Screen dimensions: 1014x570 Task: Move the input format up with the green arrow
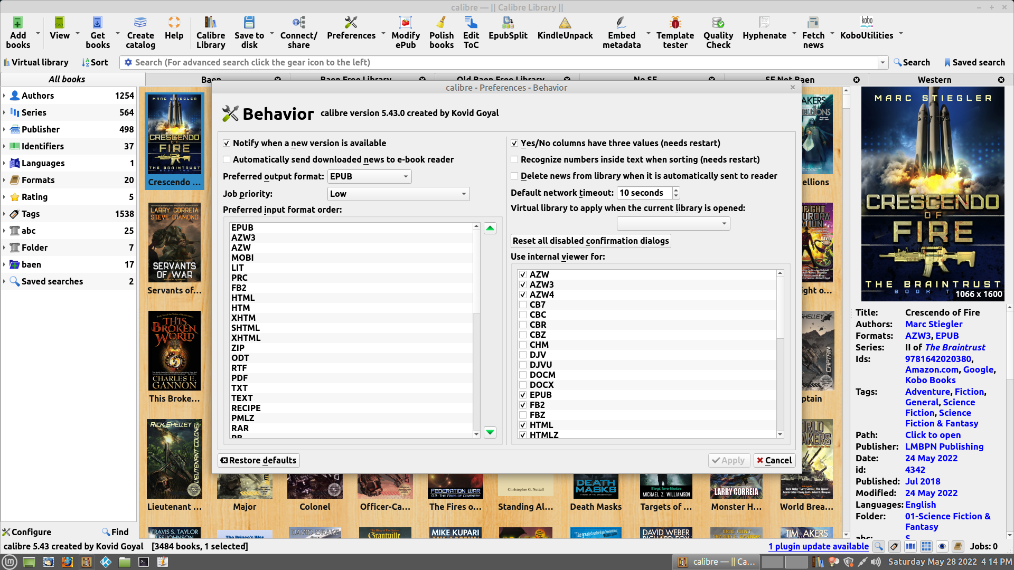pos(490,229)
